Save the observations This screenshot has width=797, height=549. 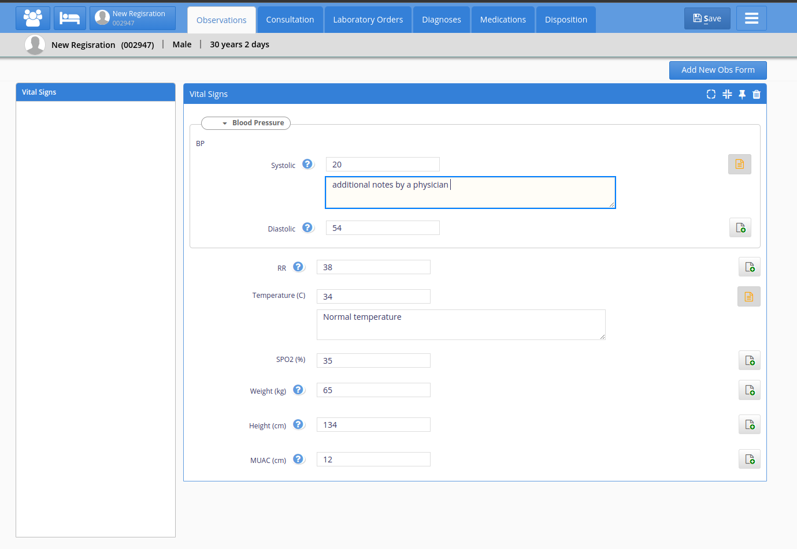pos(707,18)
